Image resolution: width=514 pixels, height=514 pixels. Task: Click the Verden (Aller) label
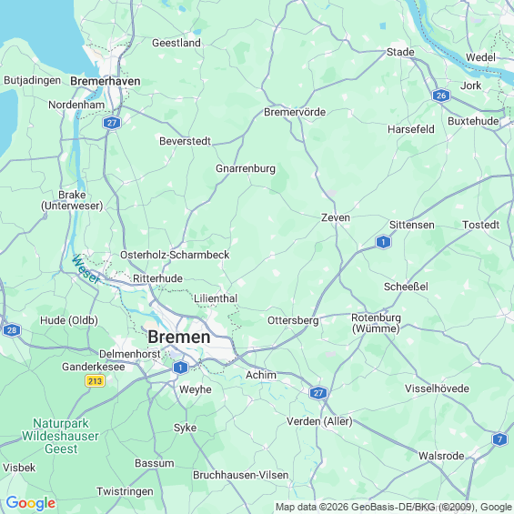pos(319,421)
